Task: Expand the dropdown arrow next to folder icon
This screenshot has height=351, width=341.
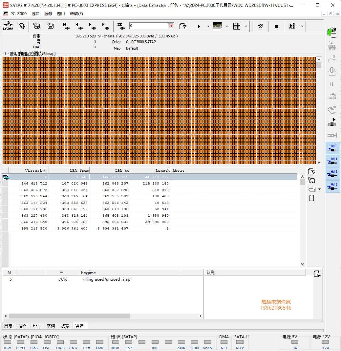Action: pyautogui.click(x=319, y=189)
